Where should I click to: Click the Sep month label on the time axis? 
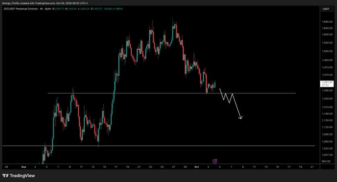[x=24, y=167]
